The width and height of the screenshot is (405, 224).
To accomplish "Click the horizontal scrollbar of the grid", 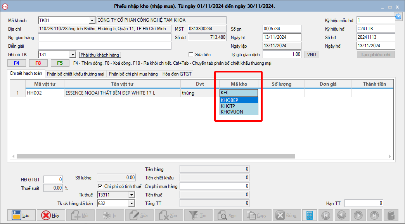I will tap(156, 157).
